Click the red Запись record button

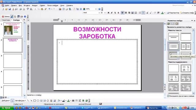6,16
